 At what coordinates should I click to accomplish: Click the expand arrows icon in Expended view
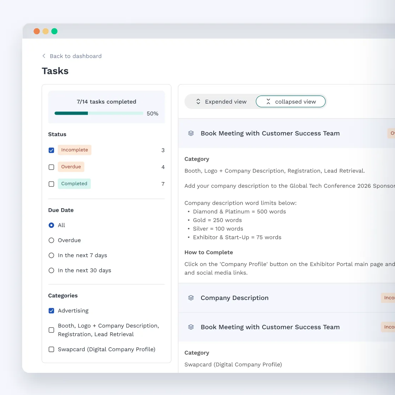(x=198, y=101)
